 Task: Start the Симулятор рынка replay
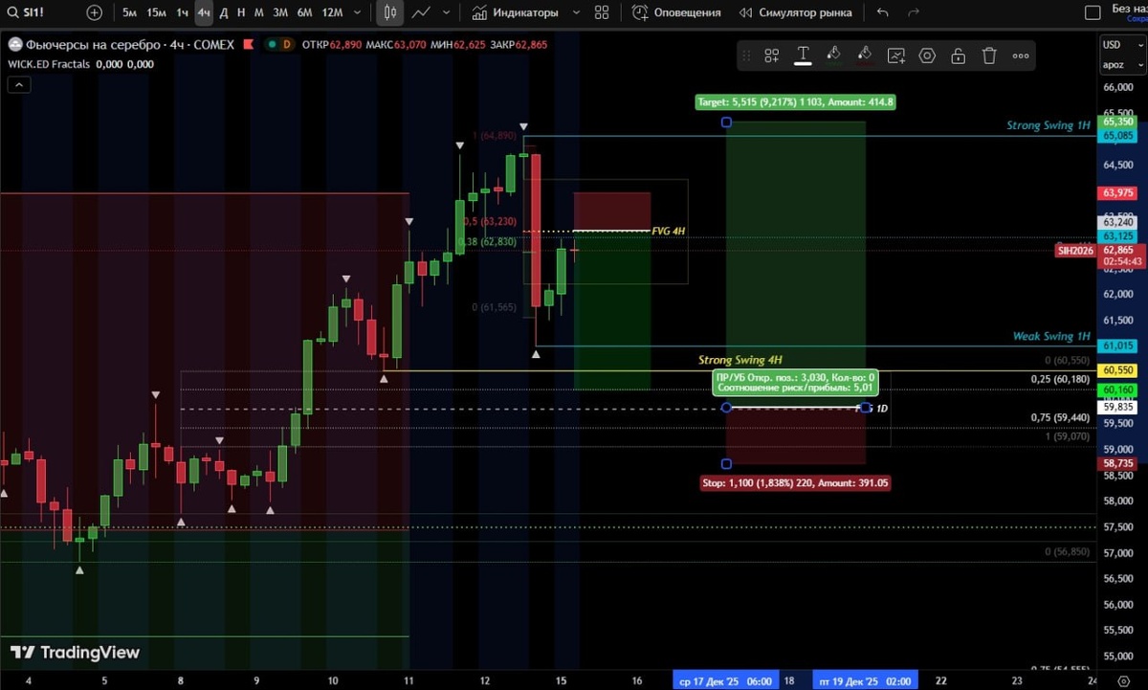click(x=796, y=12)
